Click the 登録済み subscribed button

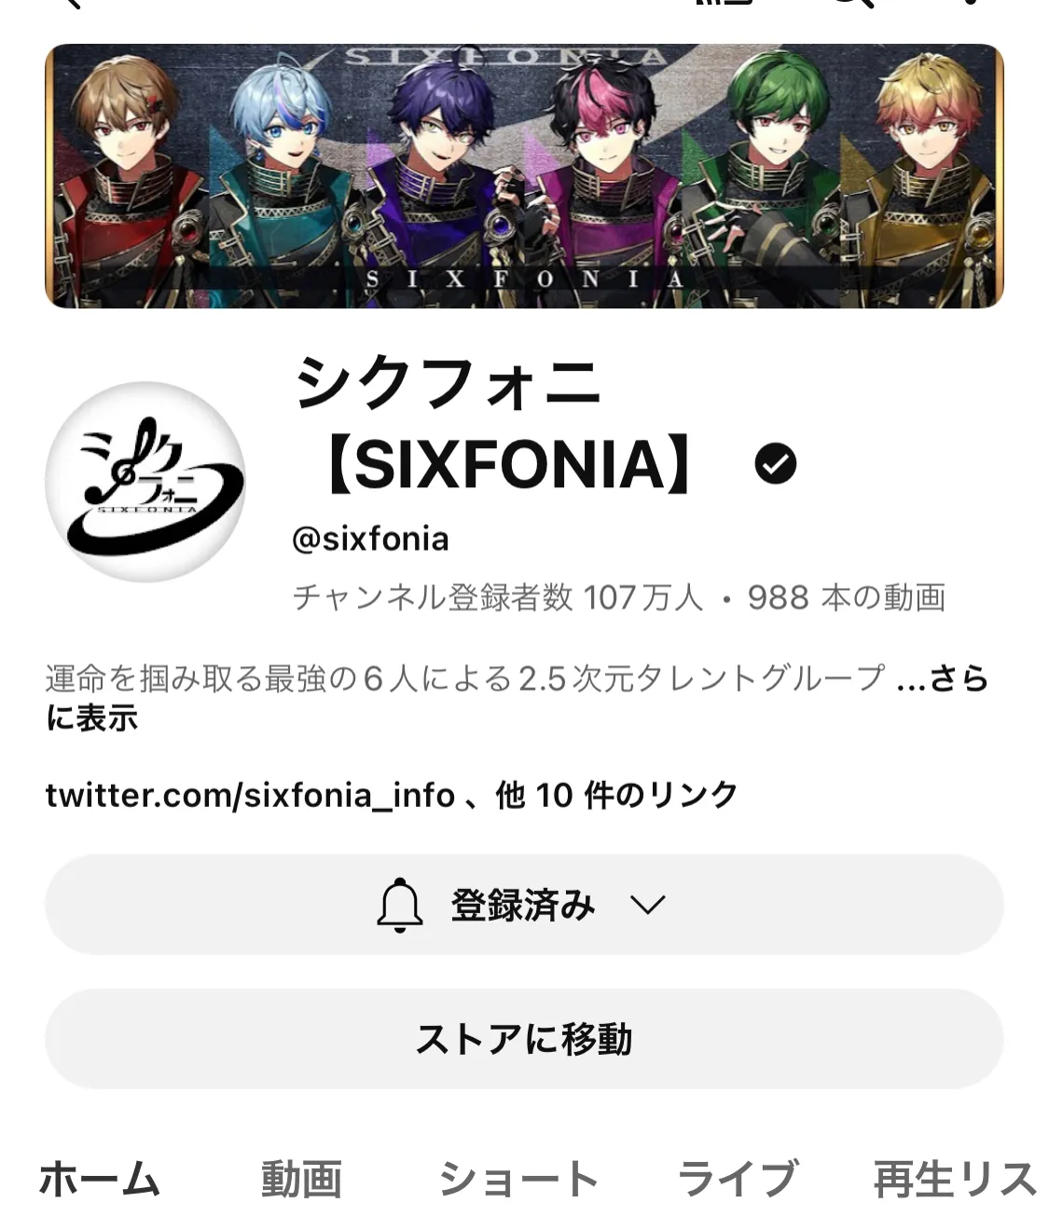[x=524, y=905]
